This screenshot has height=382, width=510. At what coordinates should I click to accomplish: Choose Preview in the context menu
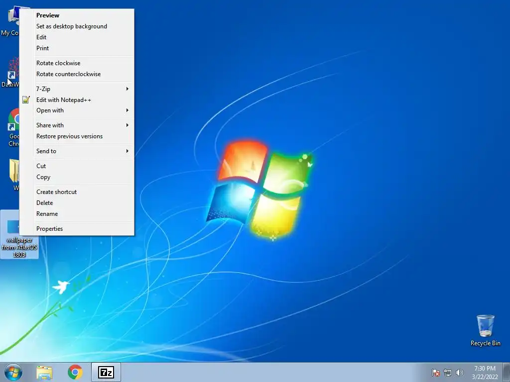(x=77, y=15)
